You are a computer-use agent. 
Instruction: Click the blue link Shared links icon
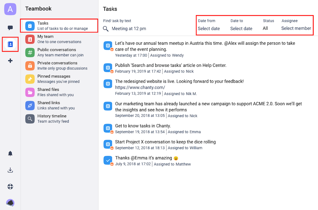pyautogui.click(x=30, y=105)
